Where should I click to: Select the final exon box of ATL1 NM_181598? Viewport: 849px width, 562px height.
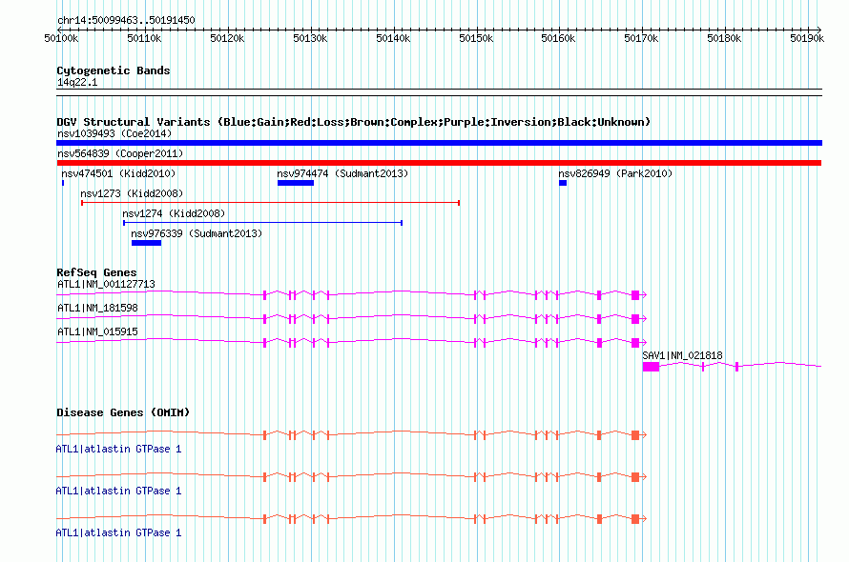click(x=635, y=318)
